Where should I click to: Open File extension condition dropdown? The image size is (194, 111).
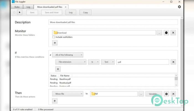pyautogui.click(x=71, y=62)
